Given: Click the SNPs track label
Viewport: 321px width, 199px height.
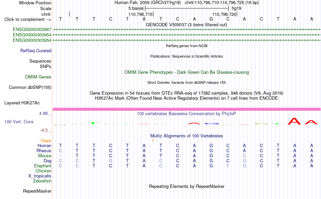Looking at the screenshot, I should 46,67.
